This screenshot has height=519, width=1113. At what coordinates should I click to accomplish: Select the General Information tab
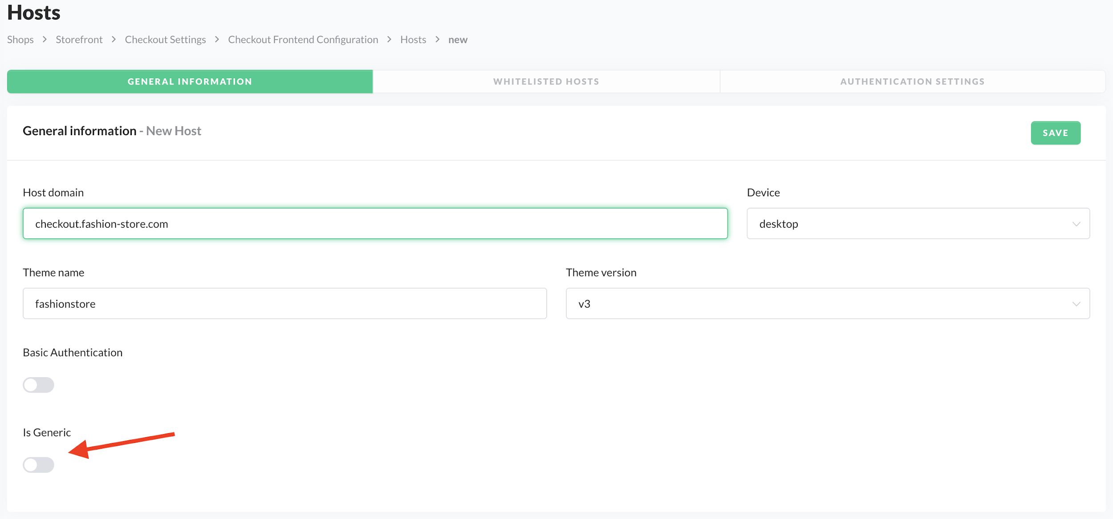click(190, 82)
